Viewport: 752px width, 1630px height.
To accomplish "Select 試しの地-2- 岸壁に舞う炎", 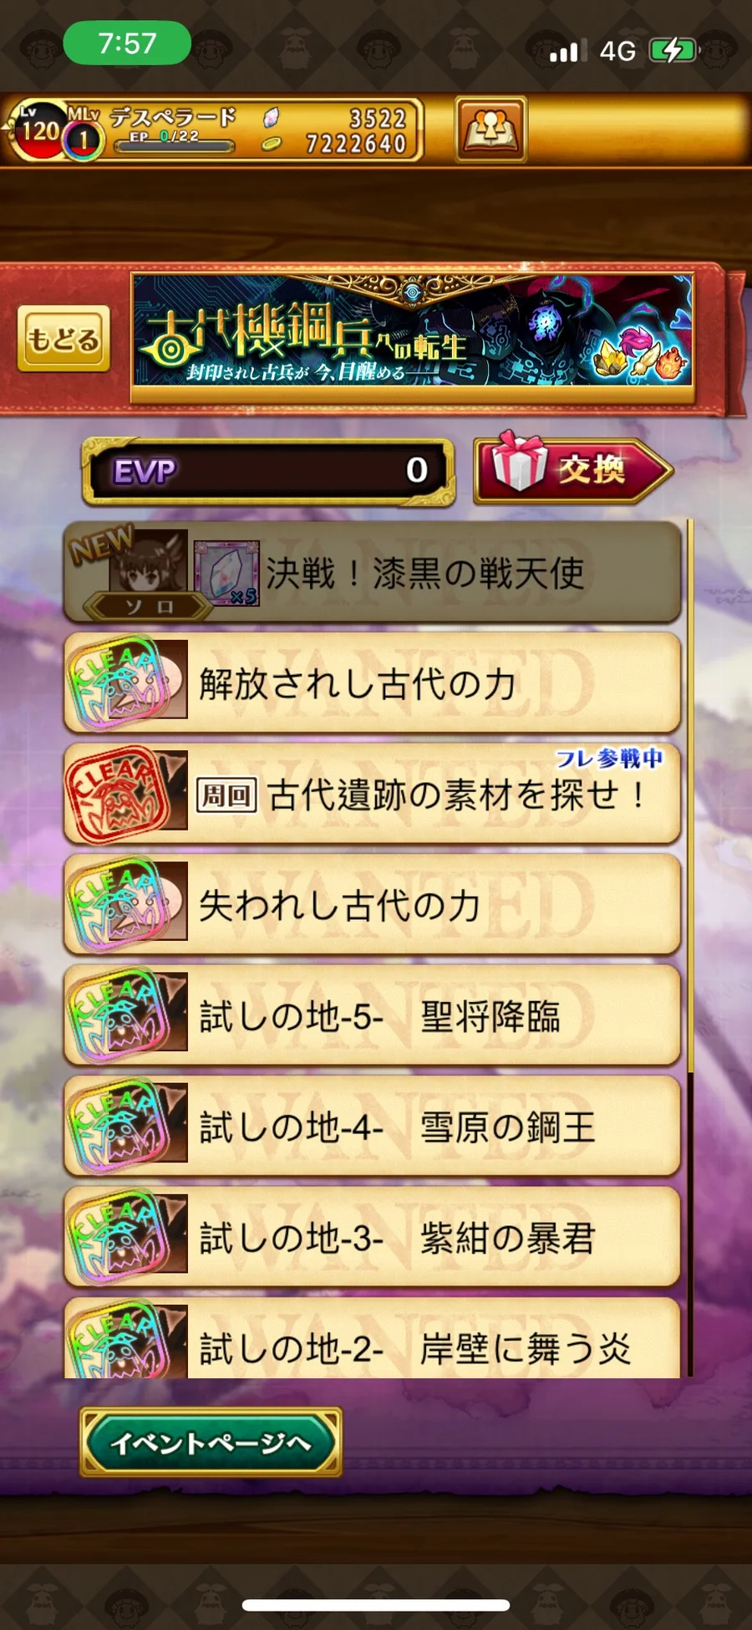I will click(x=373, y=1337).
